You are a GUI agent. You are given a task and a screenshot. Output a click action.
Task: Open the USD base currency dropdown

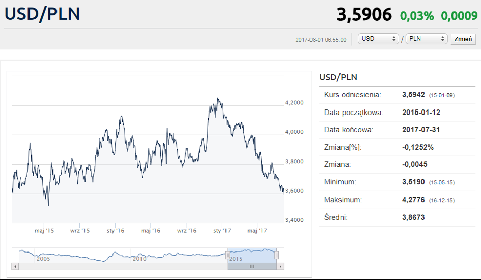tap(378, 39)
